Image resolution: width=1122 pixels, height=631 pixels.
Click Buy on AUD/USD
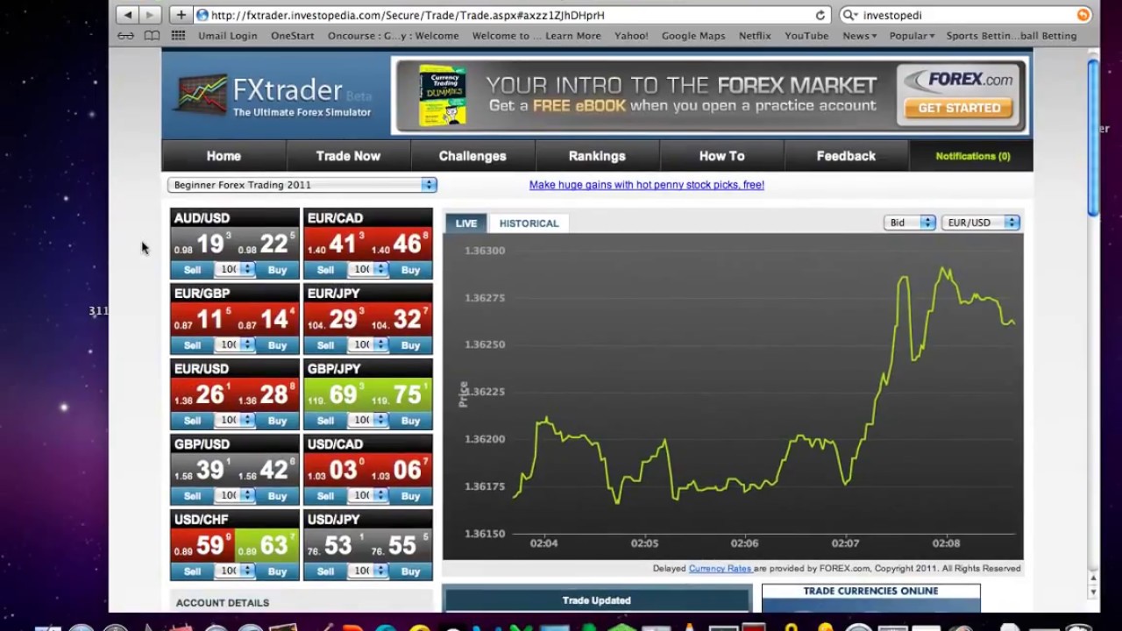tap(277, 270)
